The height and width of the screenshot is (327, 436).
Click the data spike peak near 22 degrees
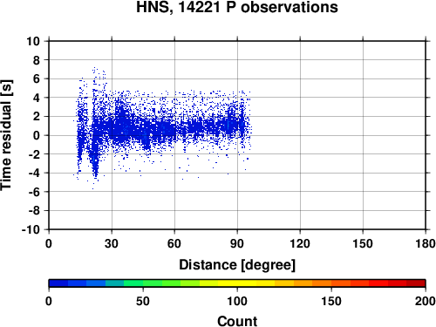click(94, 69)
